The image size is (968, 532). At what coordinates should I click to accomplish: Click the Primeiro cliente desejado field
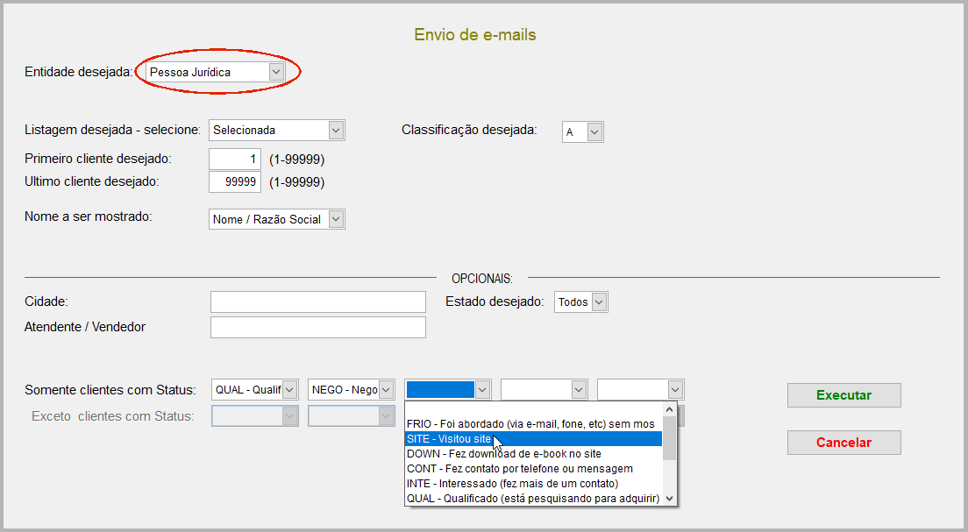click(236, 159)
